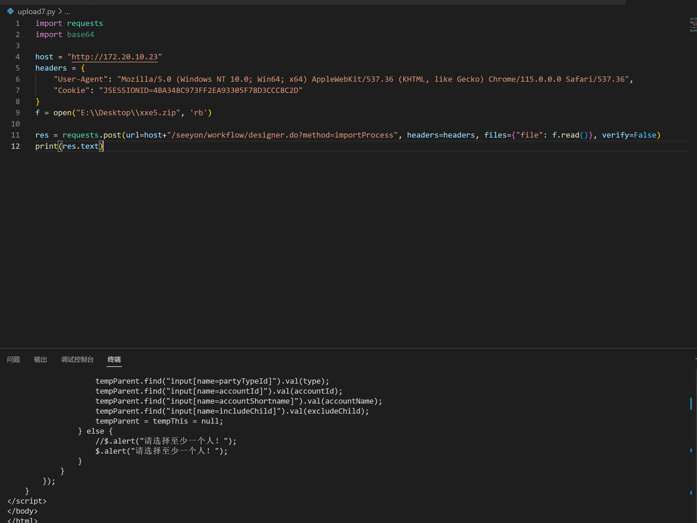697x523 pixels.
Task: Place cursor on 'requests' import name
Action: tap(85, 24)
